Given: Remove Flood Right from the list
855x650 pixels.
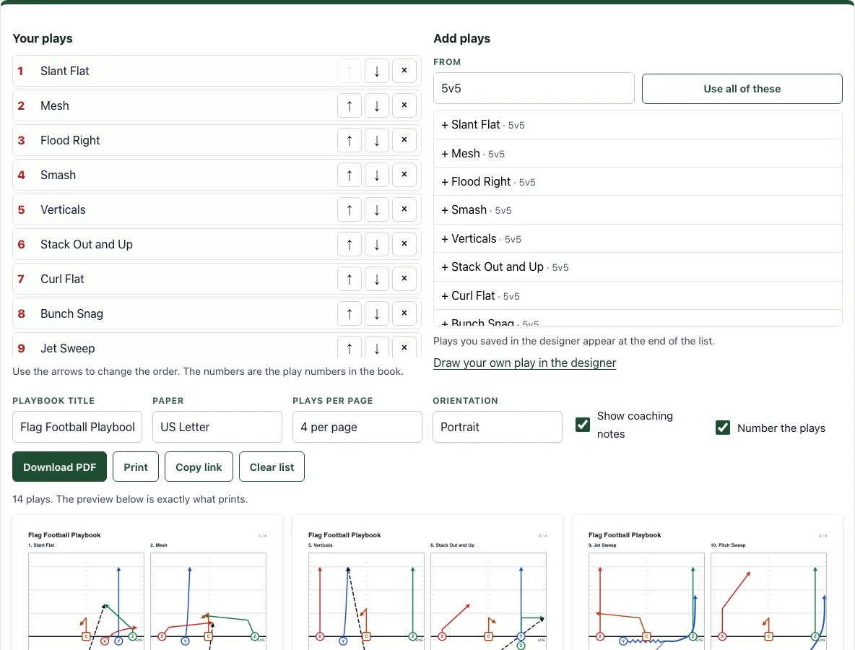Looking at the screenshot, I should [x=404, y=140].
